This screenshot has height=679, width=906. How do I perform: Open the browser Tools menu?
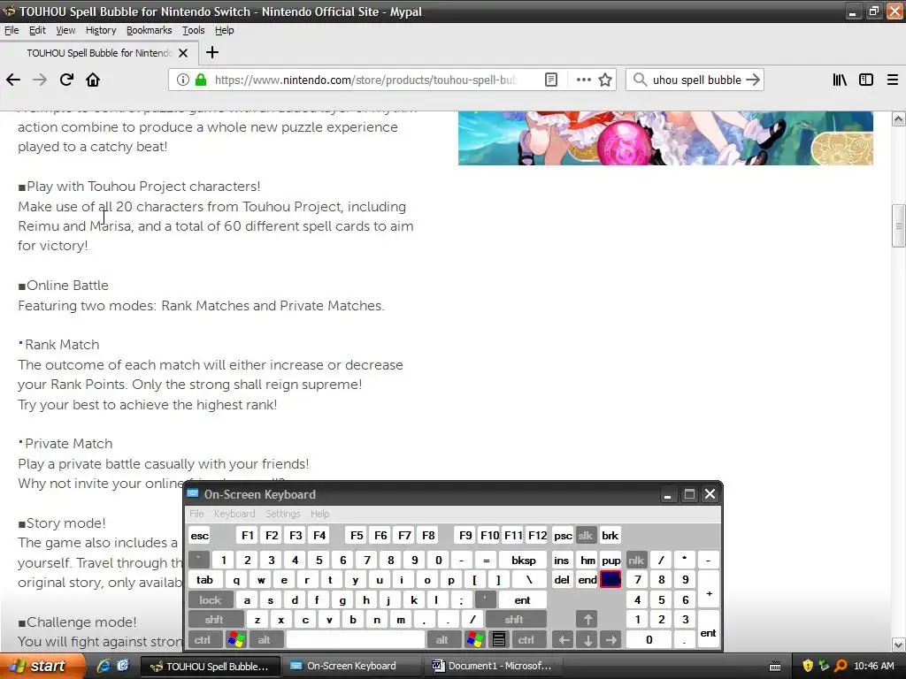(x=193, y=30)
